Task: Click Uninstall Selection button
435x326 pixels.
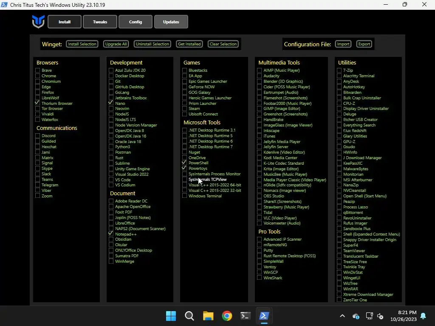Action: 153,44
